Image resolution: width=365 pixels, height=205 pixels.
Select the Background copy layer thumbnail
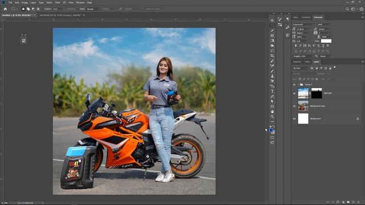tap(303, 106)
